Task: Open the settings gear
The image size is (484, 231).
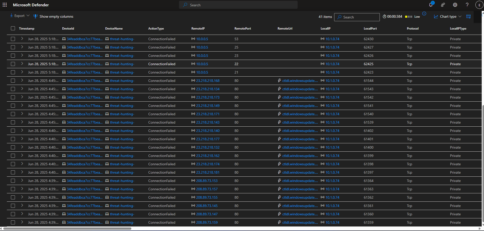Action: pos(455,5)
